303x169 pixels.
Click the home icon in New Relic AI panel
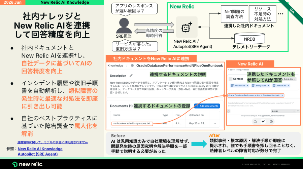(255, 122)
